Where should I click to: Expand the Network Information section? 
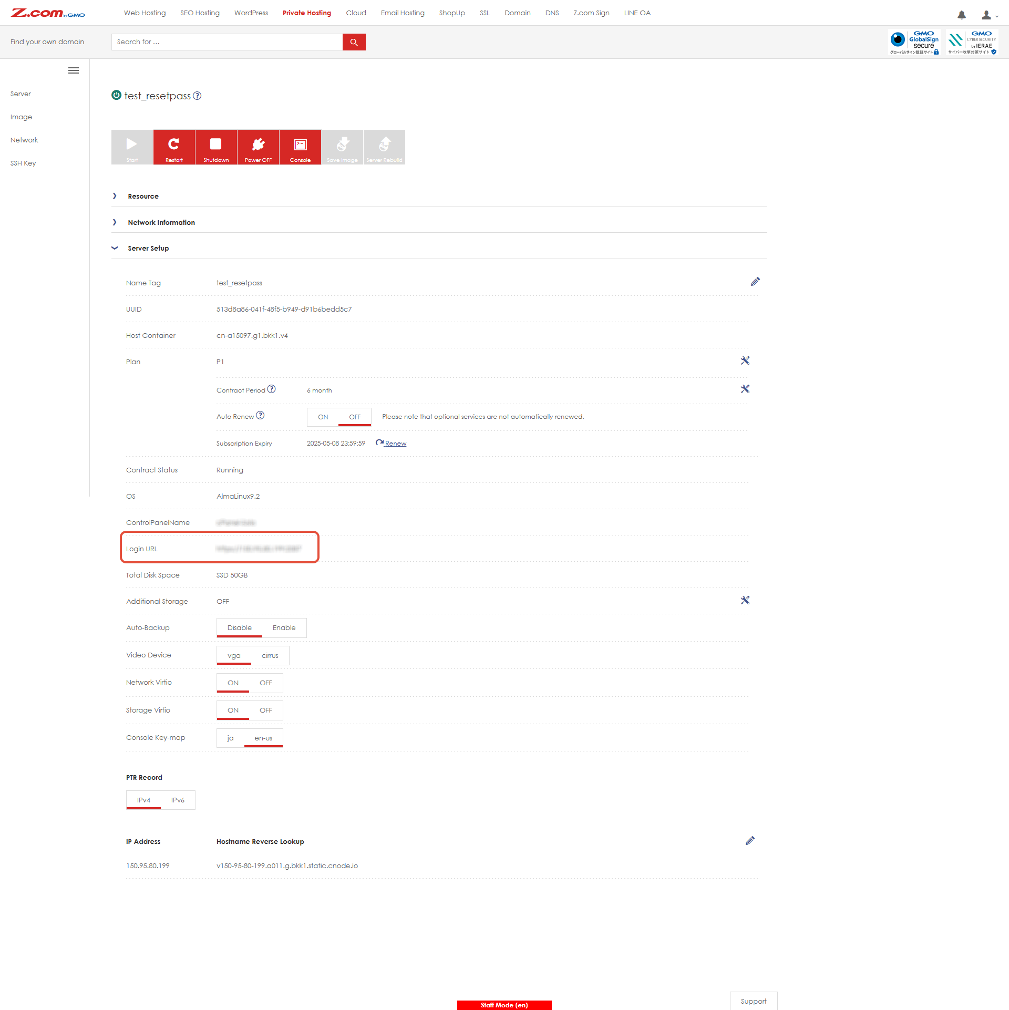pos(161,222)
